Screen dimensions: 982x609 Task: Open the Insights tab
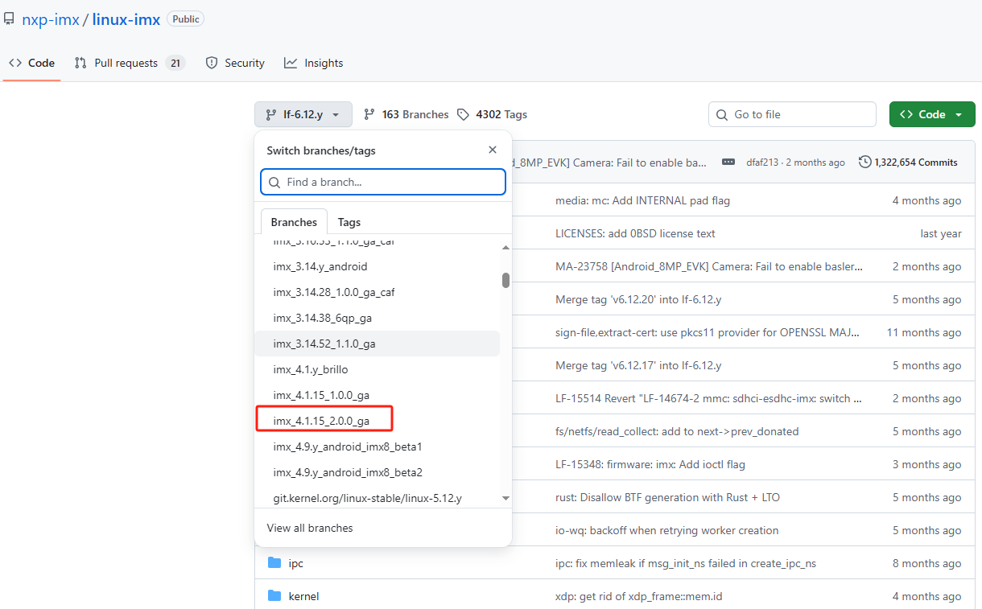coord(314,63)
